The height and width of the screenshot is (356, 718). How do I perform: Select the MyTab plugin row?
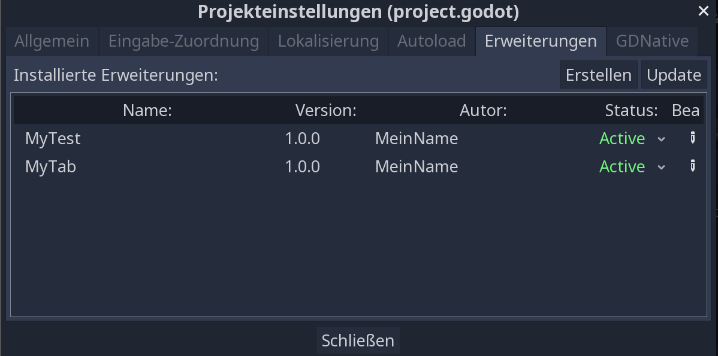coord(358,166)
